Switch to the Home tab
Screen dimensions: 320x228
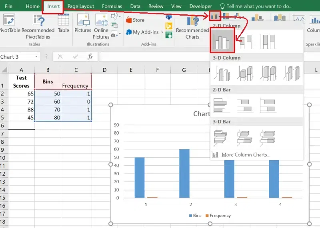33,6
